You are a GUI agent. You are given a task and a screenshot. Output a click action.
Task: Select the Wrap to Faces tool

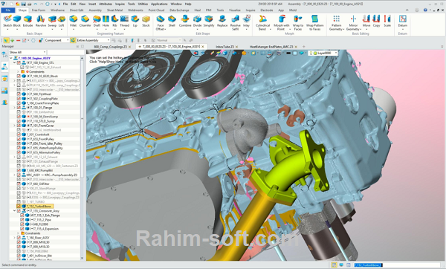pyautogui.click(x=298, y=23)
